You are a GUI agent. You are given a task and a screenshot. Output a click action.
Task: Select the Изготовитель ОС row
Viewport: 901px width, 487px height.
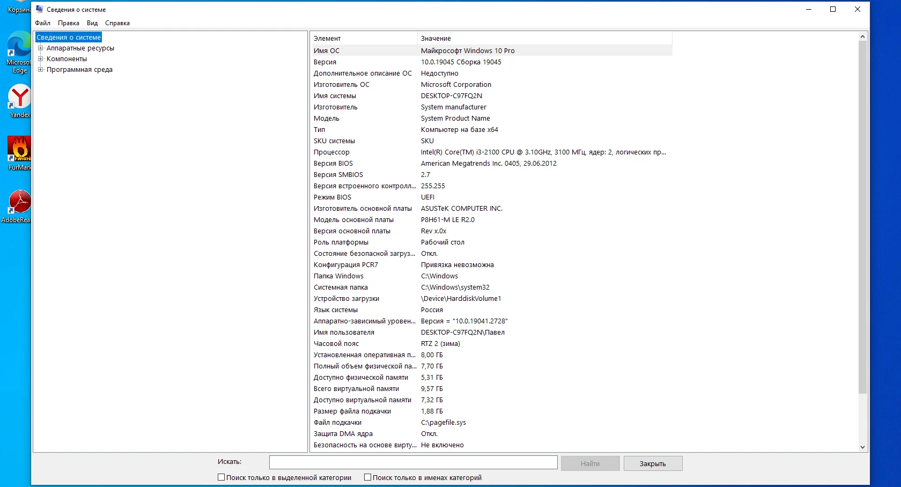click(x=491, y=85)
